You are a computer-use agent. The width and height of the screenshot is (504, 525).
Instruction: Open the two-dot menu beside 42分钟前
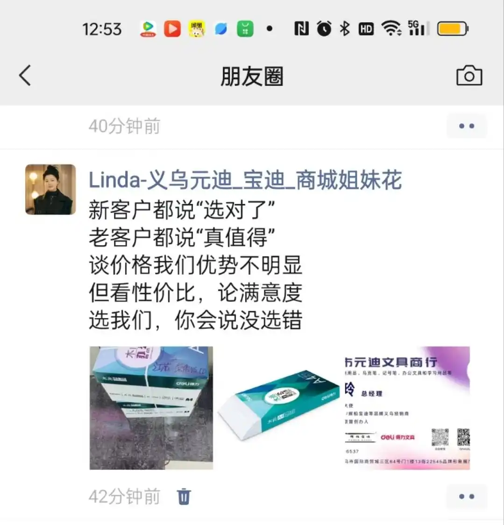pos(467,496)
